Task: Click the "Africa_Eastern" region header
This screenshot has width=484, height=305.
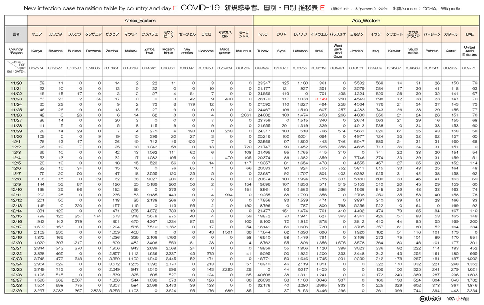Action: pos(140,20)
